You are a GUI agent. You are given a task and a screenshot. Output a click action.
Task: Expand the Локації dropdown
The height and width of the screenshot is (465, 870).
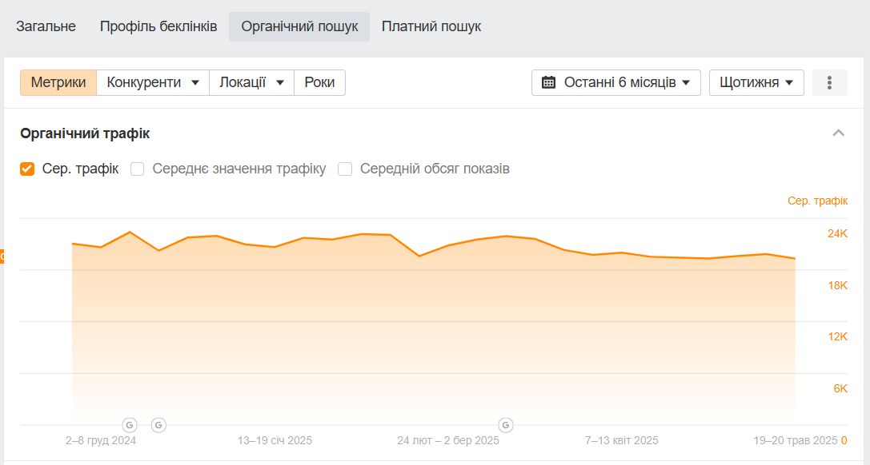click(251, 82)
